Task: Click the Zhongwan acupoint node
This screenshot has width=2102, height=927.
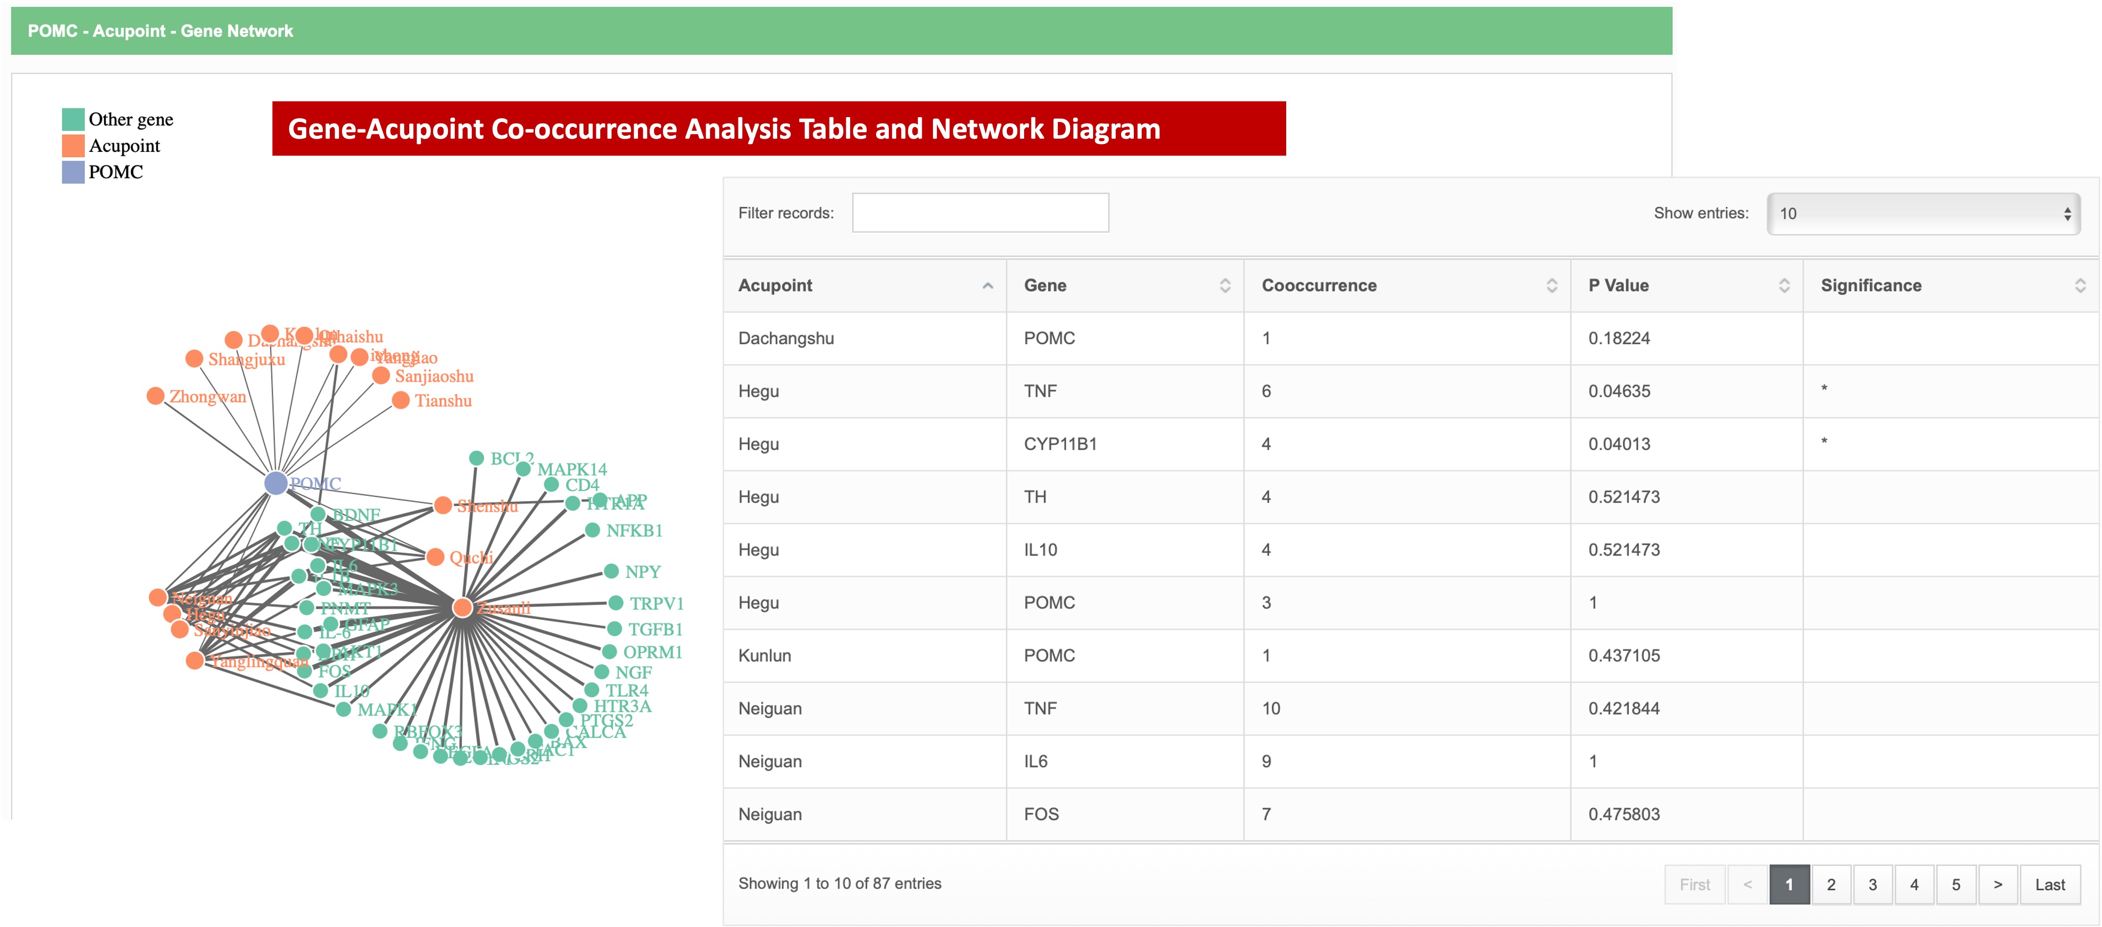Action: 155,396
